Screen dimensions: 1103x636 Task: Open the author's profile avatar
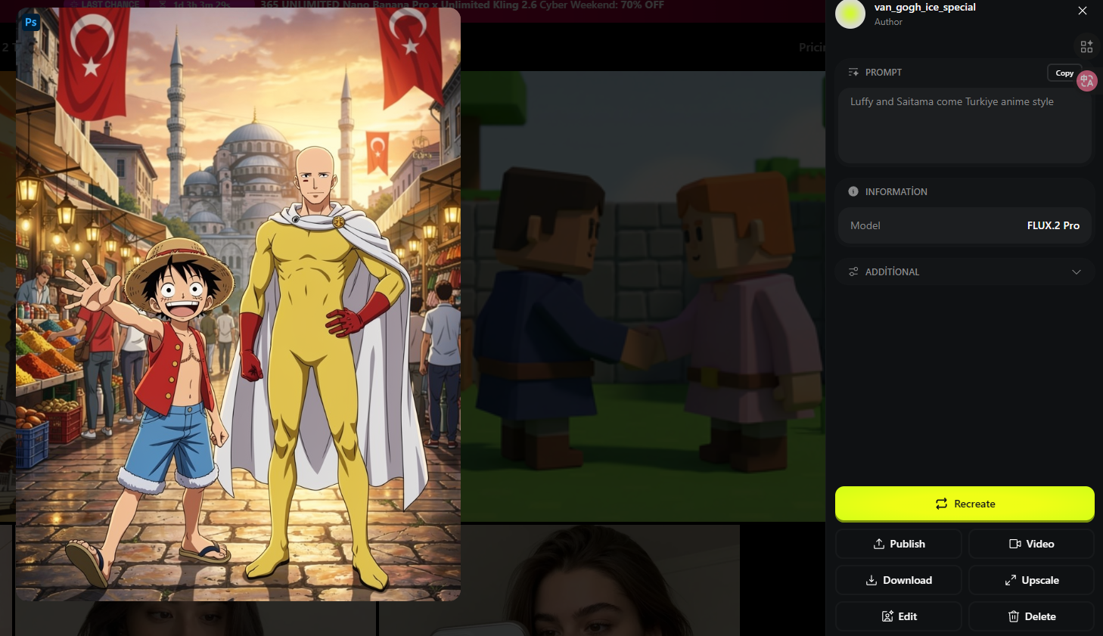tap(850, 14)
